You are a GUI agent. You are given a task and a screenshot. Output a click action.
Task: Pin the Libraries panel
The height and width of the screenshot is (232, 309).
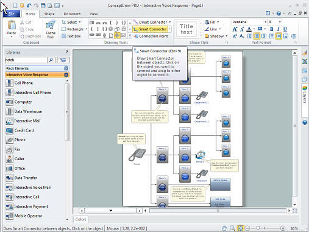point(66,52)
